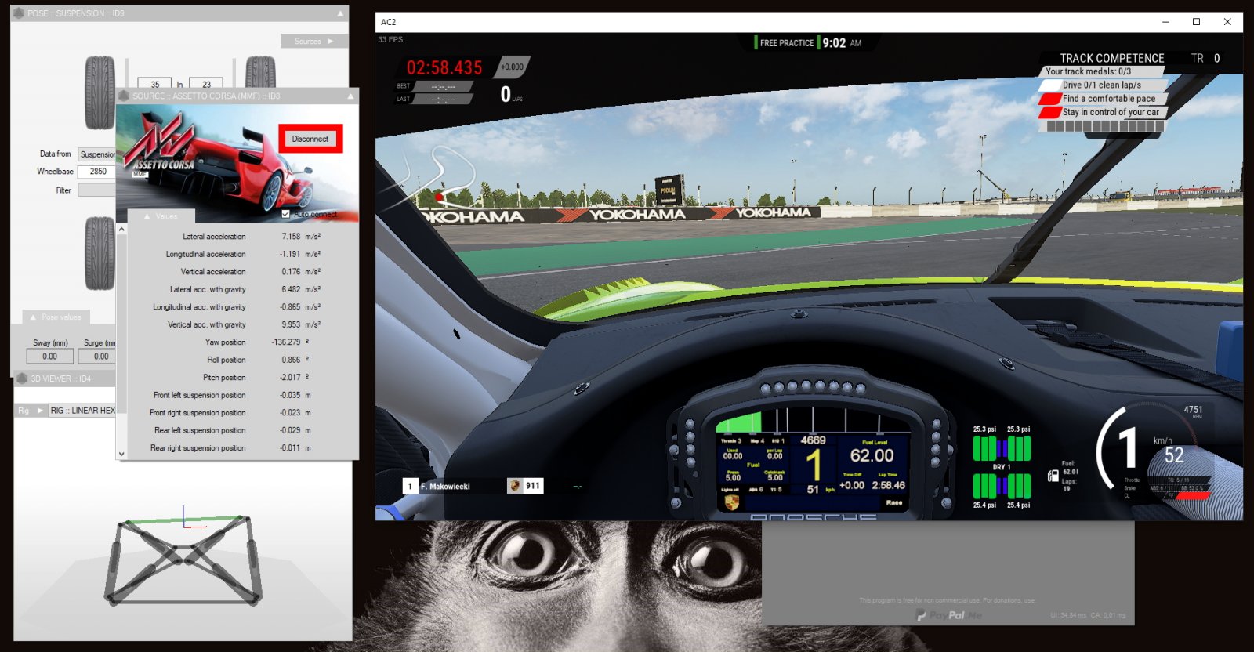Close the AC2 game window
This screenshot has height=652, width=1254.
point(1227,22)
